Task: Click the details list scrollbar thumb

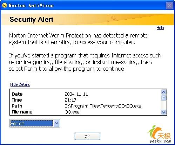Action: (x=163, y=98)
